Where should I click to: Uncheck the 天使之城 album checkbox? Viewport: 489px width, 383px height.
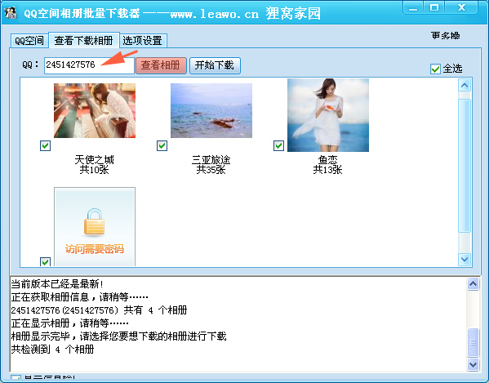coord(45,145)
